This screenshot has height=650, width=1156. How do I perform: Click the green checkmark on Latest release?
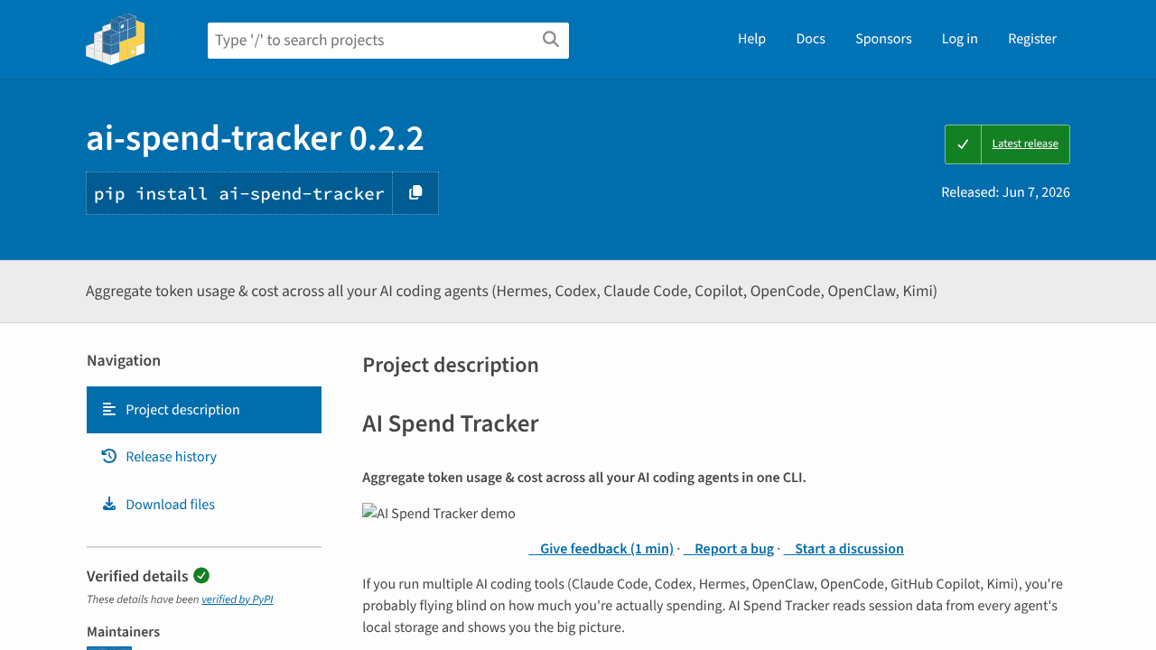coord(963,144)
